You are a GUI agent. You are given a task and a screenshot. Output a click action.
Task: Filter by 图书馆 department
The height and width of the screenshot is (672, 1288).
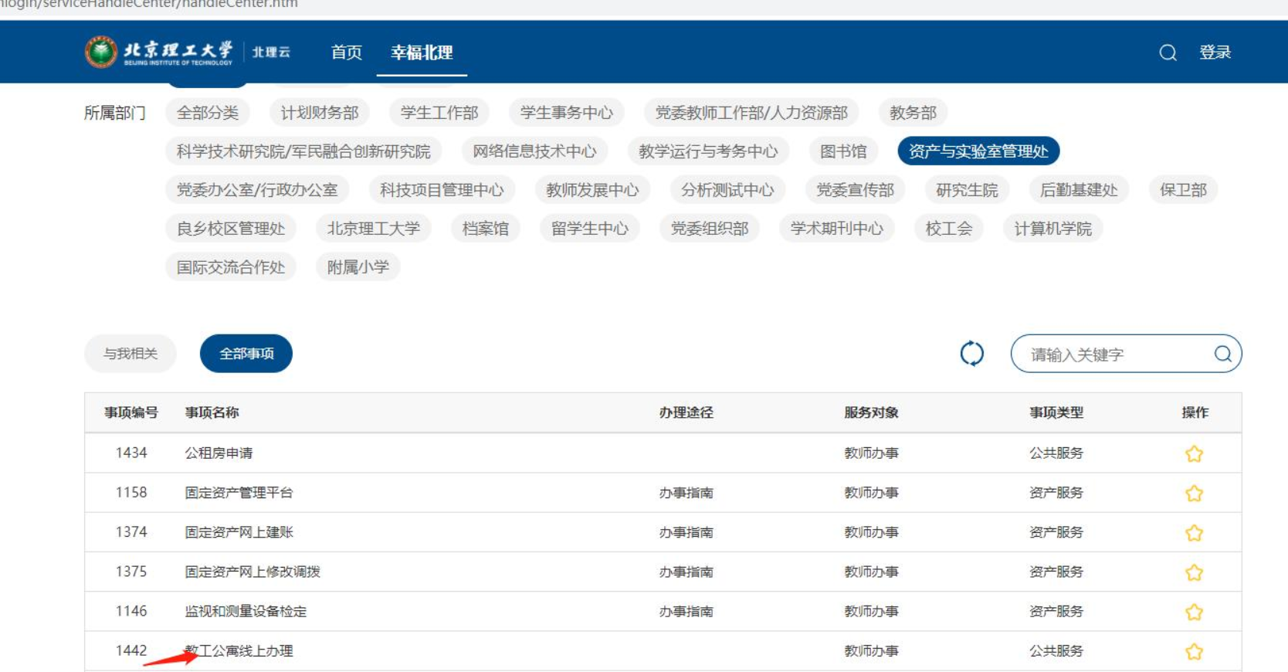[x=843, y=151]
